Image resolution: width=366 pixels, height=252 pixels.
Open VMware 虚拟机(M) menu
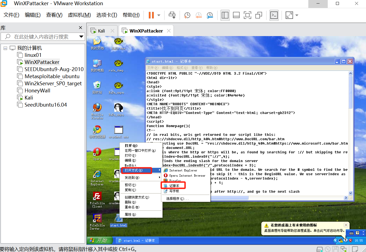[x=79, y=15]
